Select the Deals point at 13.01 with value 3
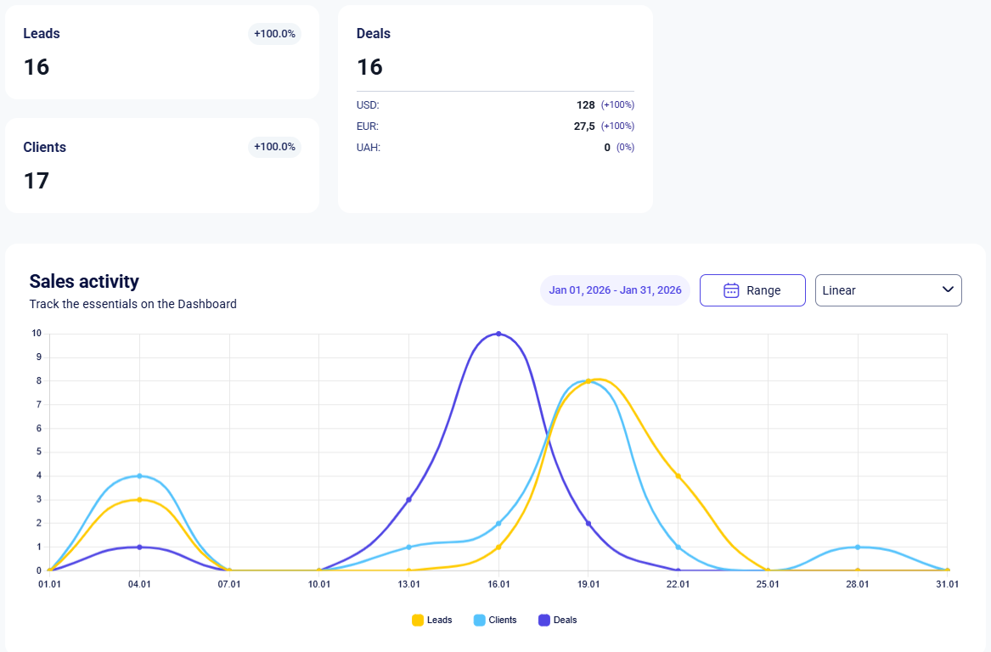The image size is (991, 652). coord(409,500)
